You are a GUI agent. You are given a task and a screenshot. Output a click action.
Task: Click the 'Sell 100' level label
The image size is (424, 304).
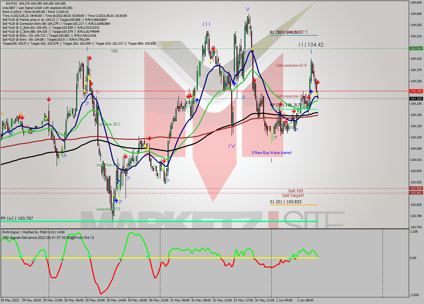295,191
